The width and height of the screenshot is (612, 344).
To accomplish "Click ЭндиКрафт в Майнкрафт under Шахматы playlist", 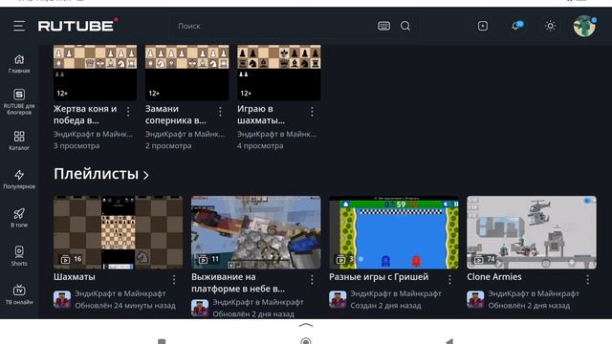I will (120, 293).
